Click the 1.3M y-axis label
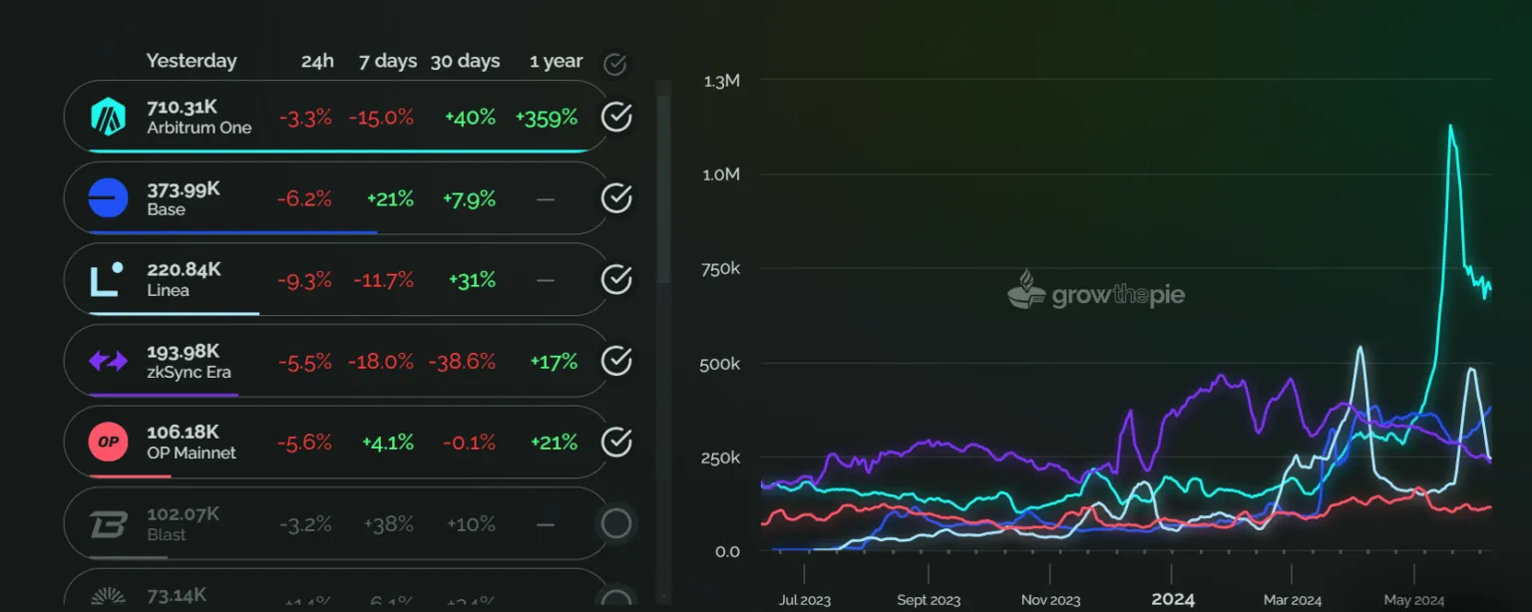Screen dimensions: 1532x612 (x=721, y=81)
